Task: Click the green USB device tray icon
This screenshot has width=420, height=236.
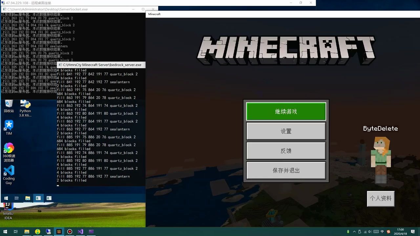Action: coord(348,232)
